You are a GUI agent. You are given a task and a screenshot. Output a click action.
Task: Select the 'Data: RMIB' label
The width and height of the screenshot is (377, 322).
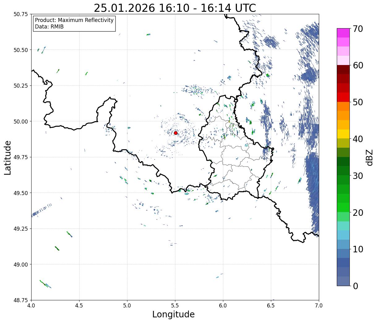(49, 27)
